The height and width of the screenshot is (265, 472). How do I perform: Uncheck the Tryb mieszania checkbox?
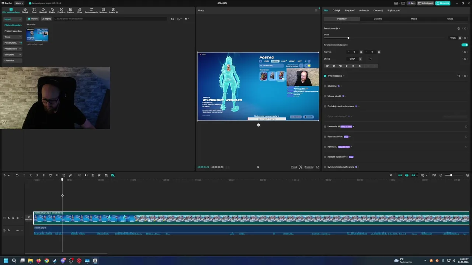coord(325,76)
